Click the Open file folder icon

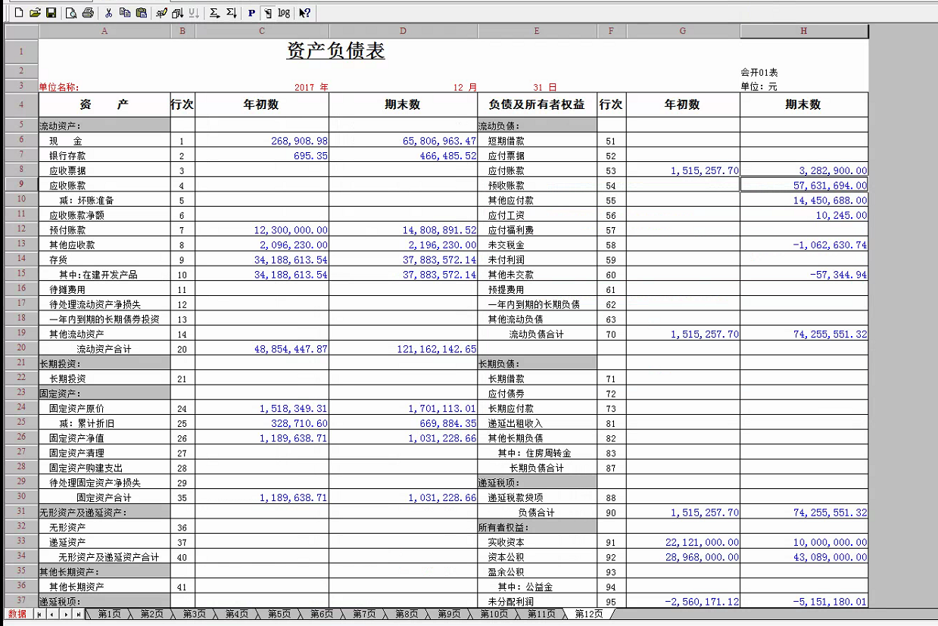(x=35, y=13)
